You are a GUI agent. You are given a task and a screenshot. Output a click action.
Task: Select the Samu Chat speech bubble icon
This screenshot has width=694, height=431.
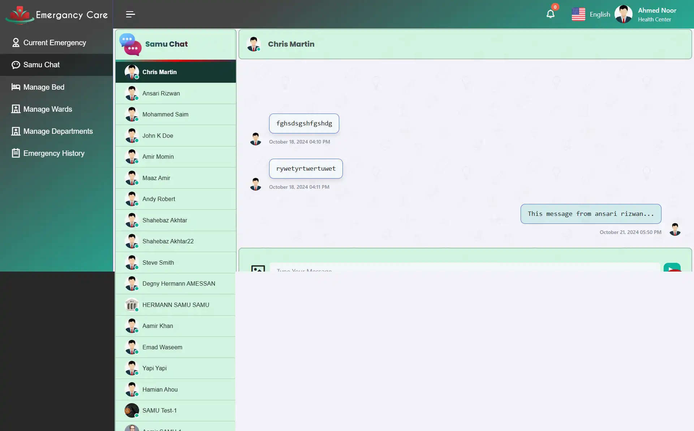point(130,44)
